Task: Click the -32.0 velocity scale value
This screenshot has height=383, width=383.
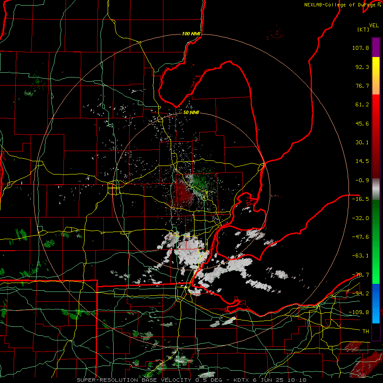Action: 360,218
